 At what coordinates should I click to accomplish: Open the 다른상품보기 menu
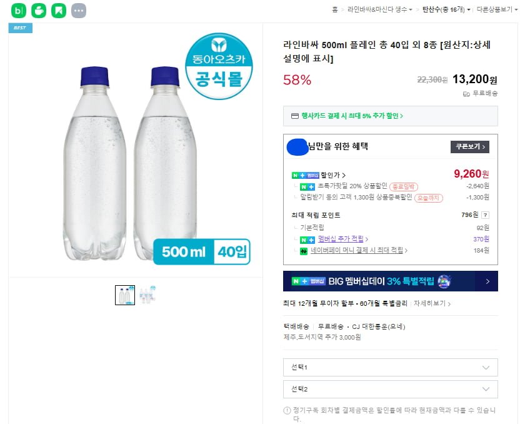click(496, 9)
